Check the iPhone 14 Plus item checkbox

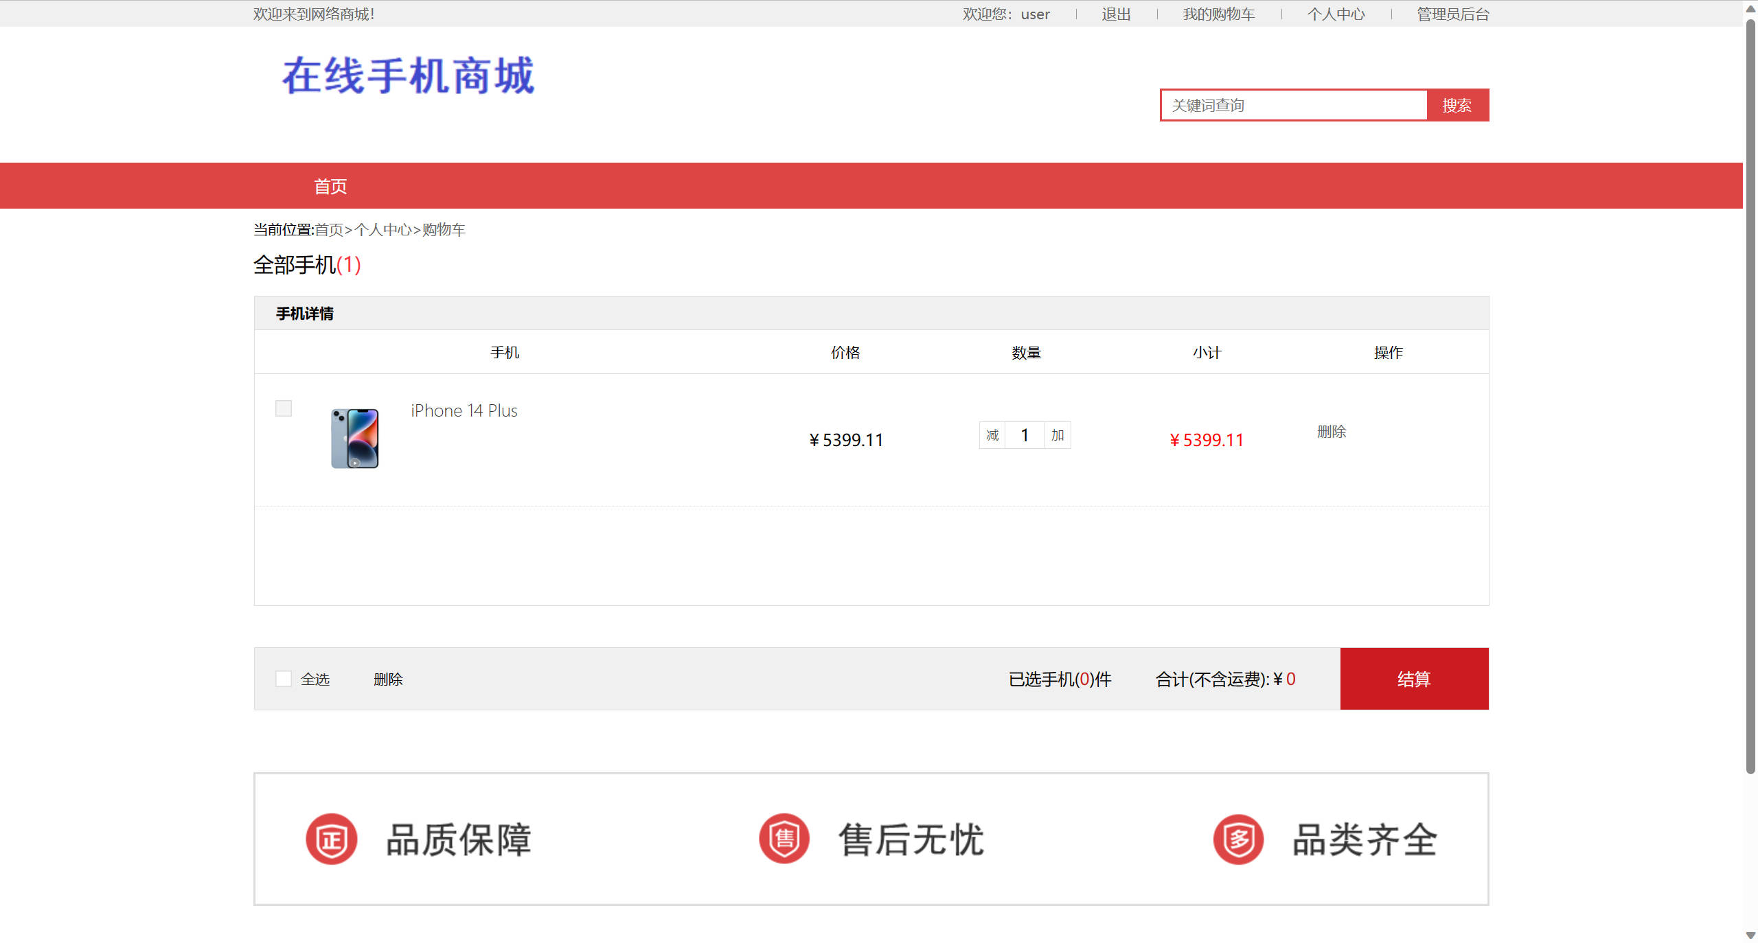(283, 408)
